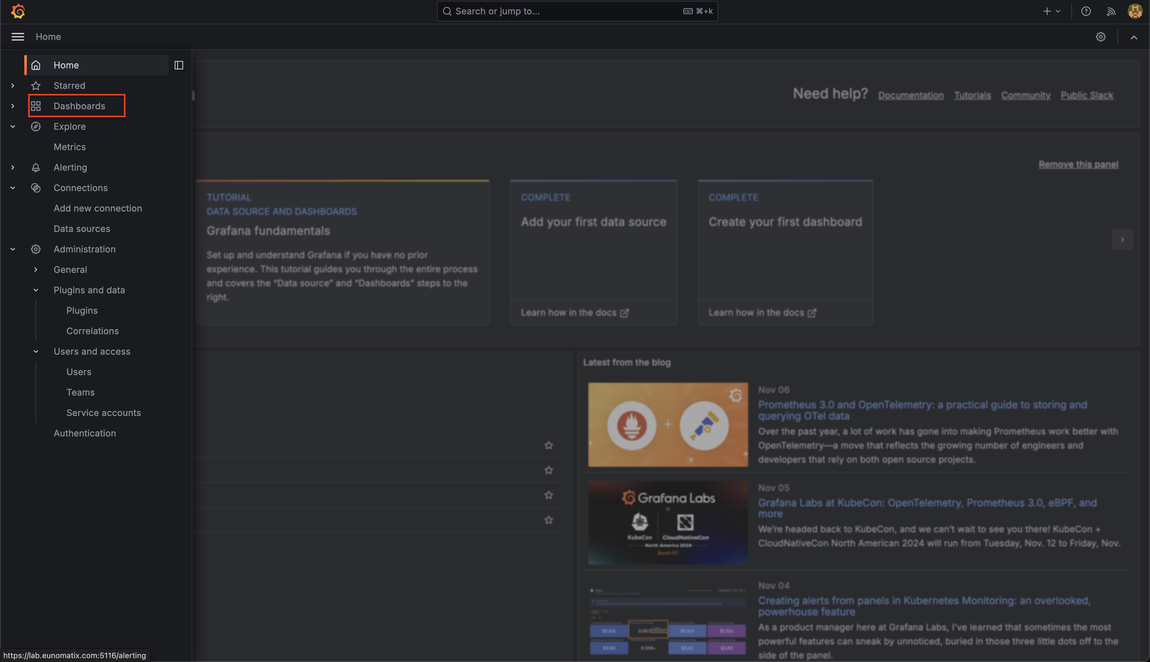This screenshot has height=662, width=1150.
Task: Click the Grafana logo
Action: point(18,11)
